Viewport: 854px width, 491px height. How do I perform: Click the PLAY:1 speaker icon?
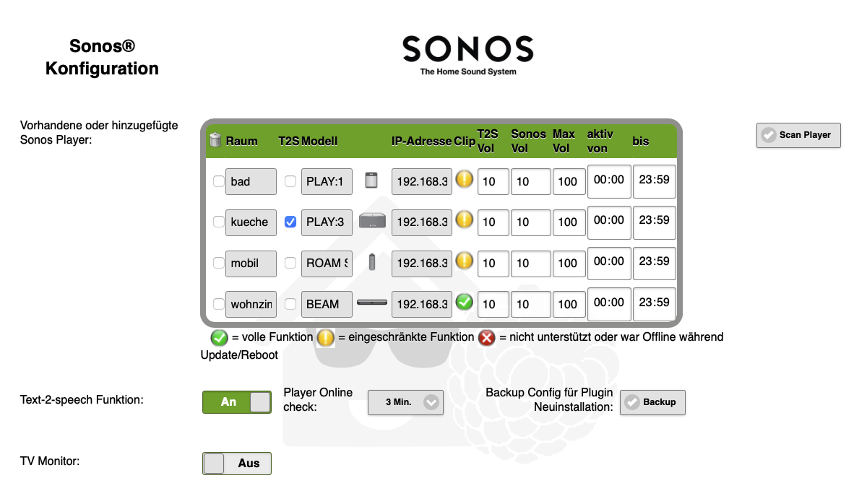coord(371,181)
